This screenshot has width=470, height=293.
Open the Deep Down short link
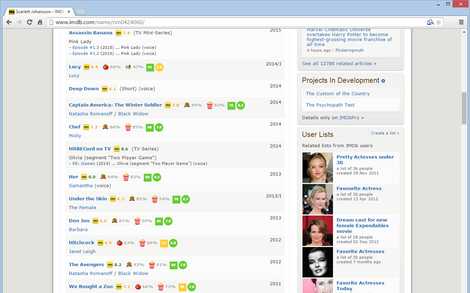(84, 89)
